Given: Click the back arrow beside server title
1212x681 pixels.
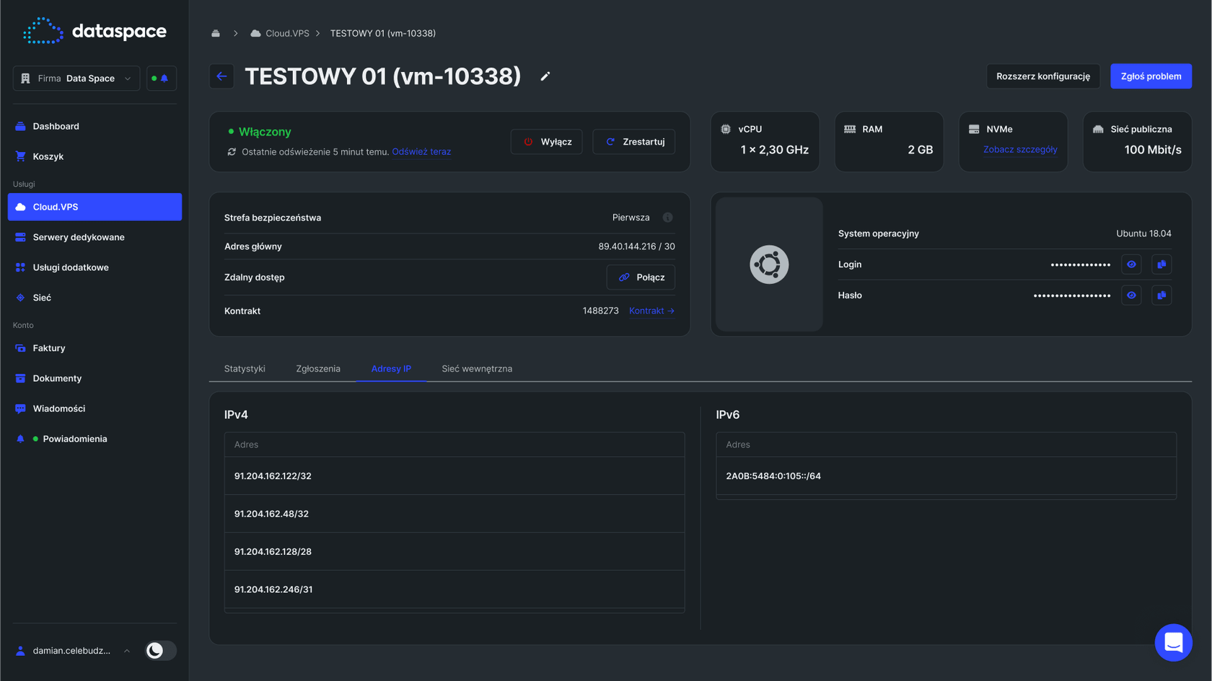Looking at the screenshot, I should (x=221, y=76).
